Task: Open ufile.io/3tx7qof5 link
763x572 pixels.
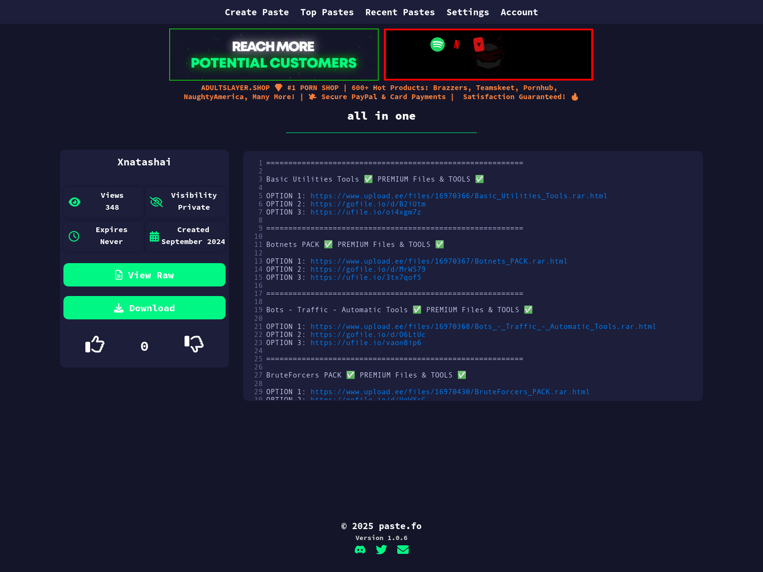Action: click(x=366, y=277)
